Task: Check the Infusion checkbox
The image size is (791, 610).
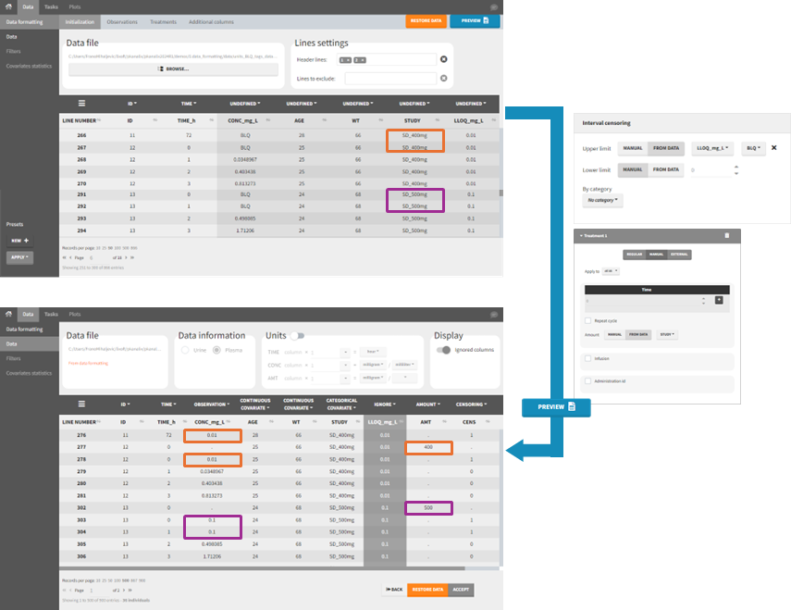Action: pos(588,357)
